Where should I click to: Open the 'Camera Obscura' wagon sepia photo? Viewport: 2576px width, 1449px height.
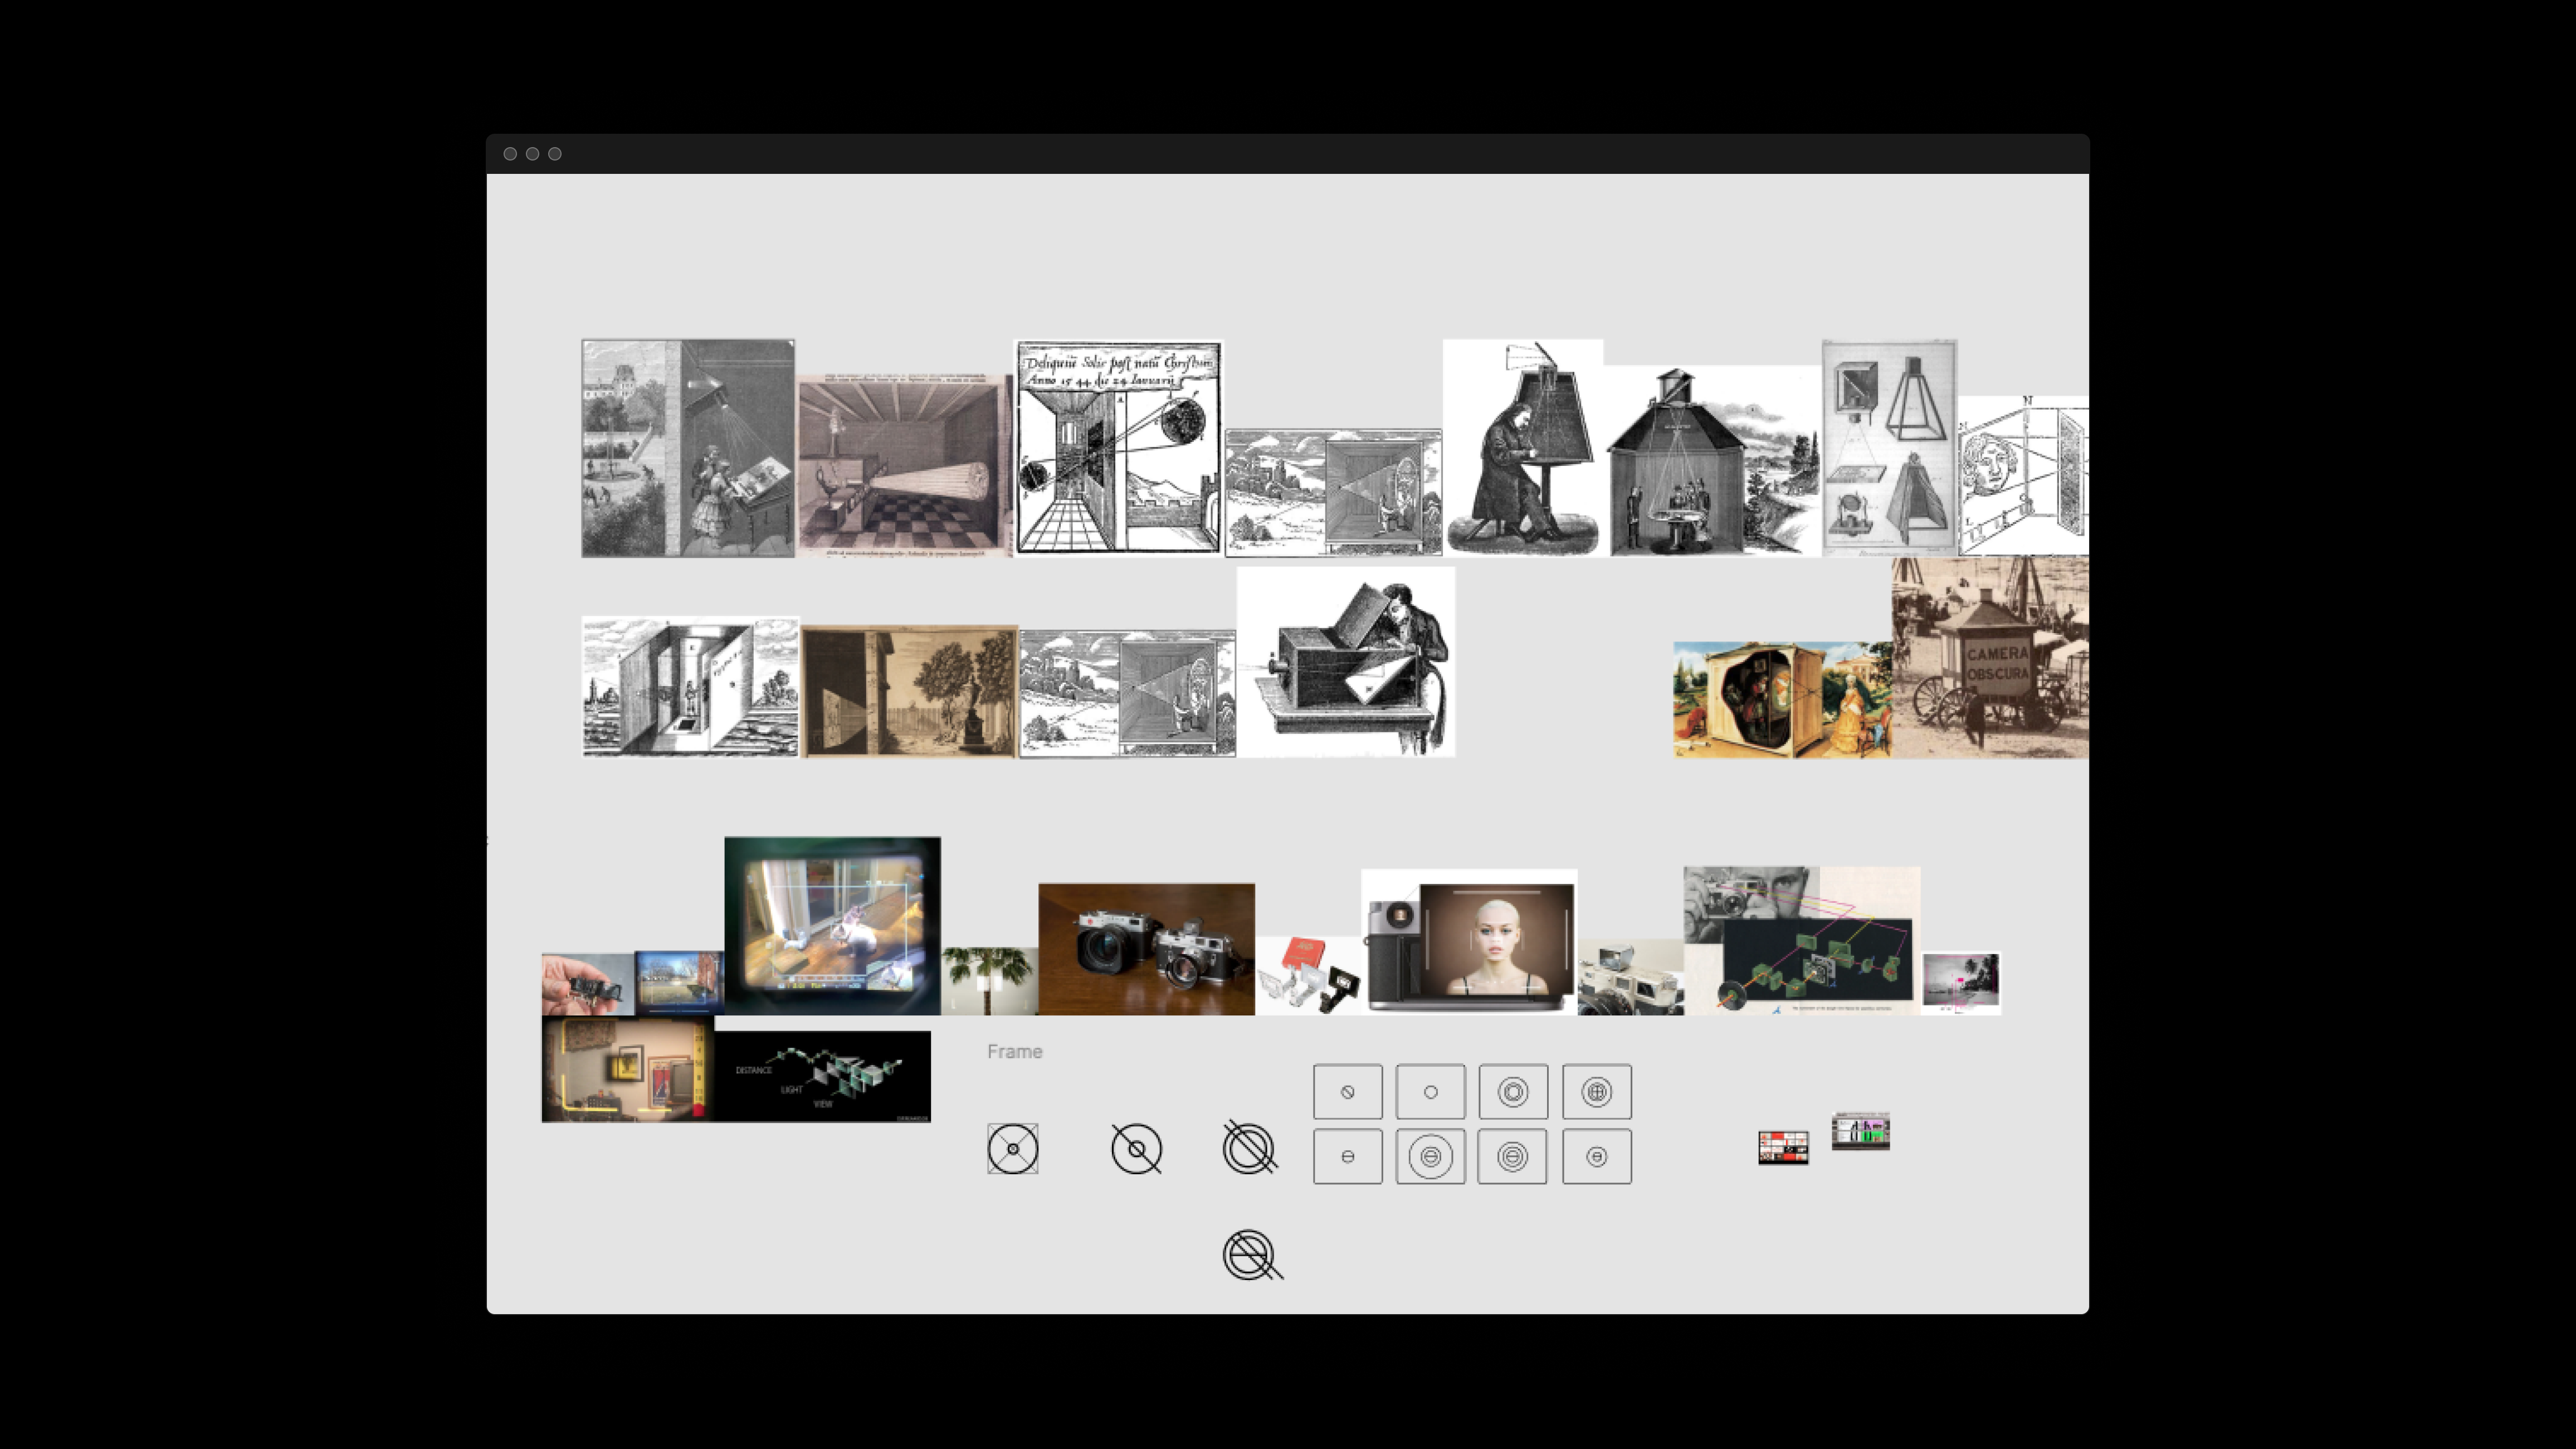(1990, 658)
